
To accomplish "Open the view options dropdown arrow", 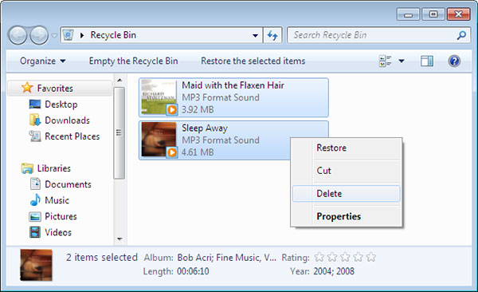I will pyautogui.click(x=402, y=61).
